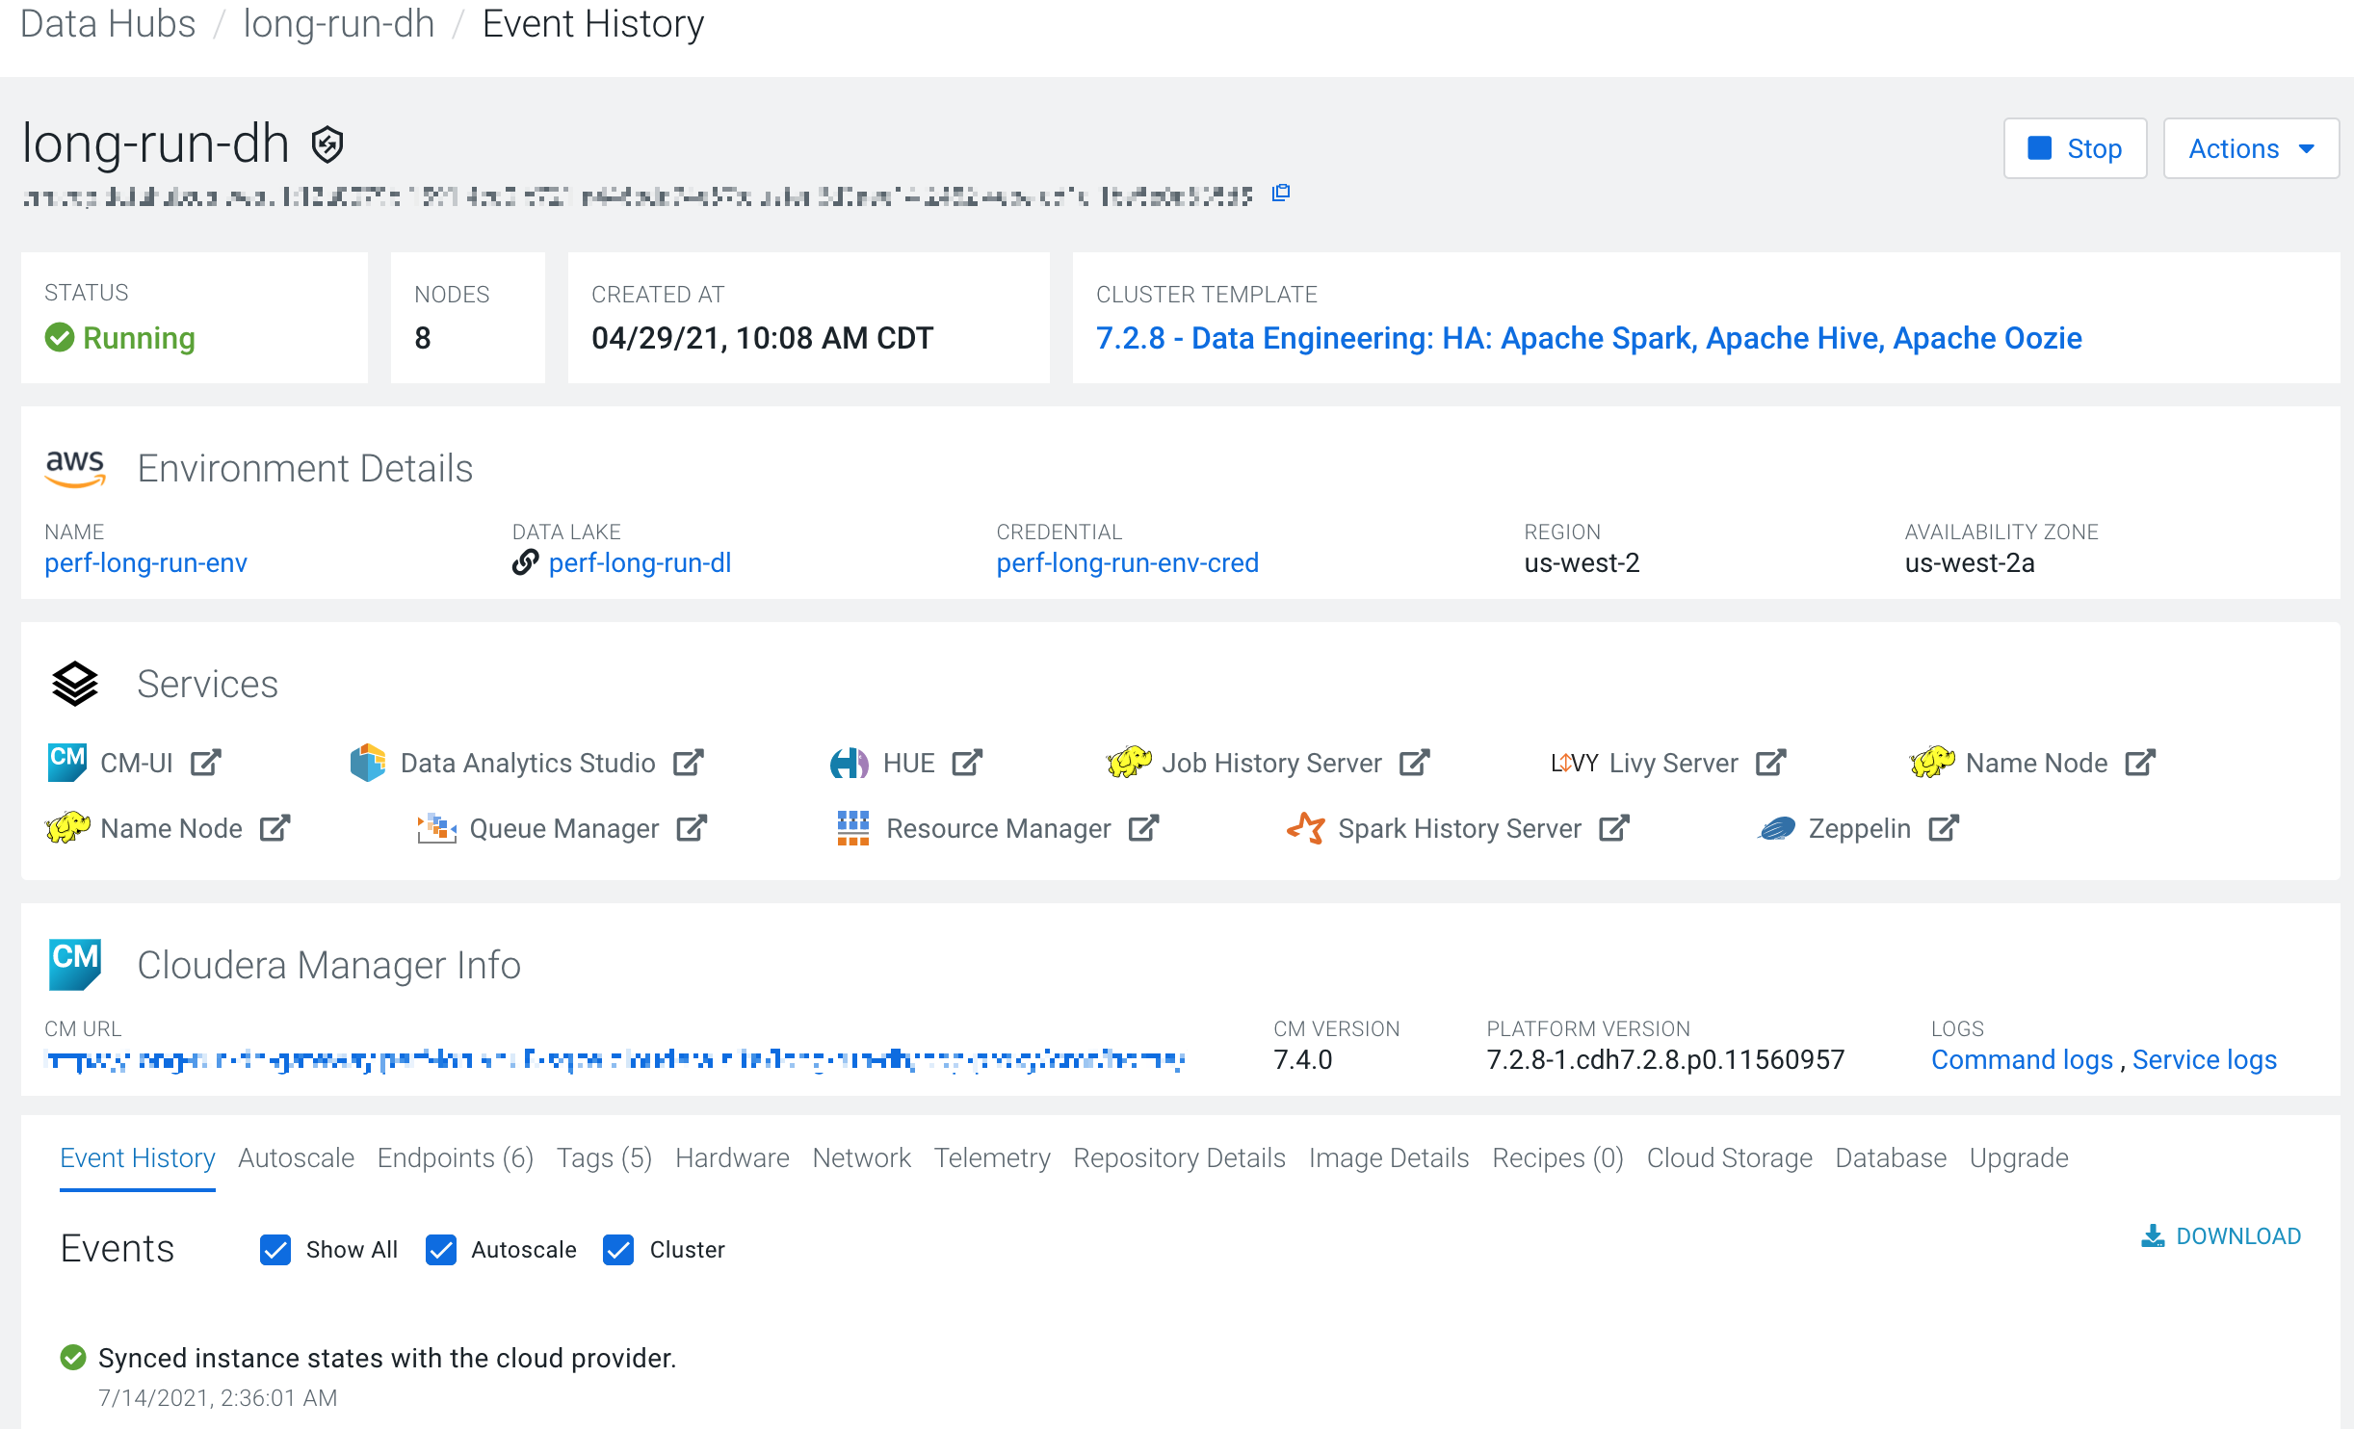This screenshot has height=1429, width=2354.
Task: Click the Resource Manager grid icon
Action: tap(852, 828)
